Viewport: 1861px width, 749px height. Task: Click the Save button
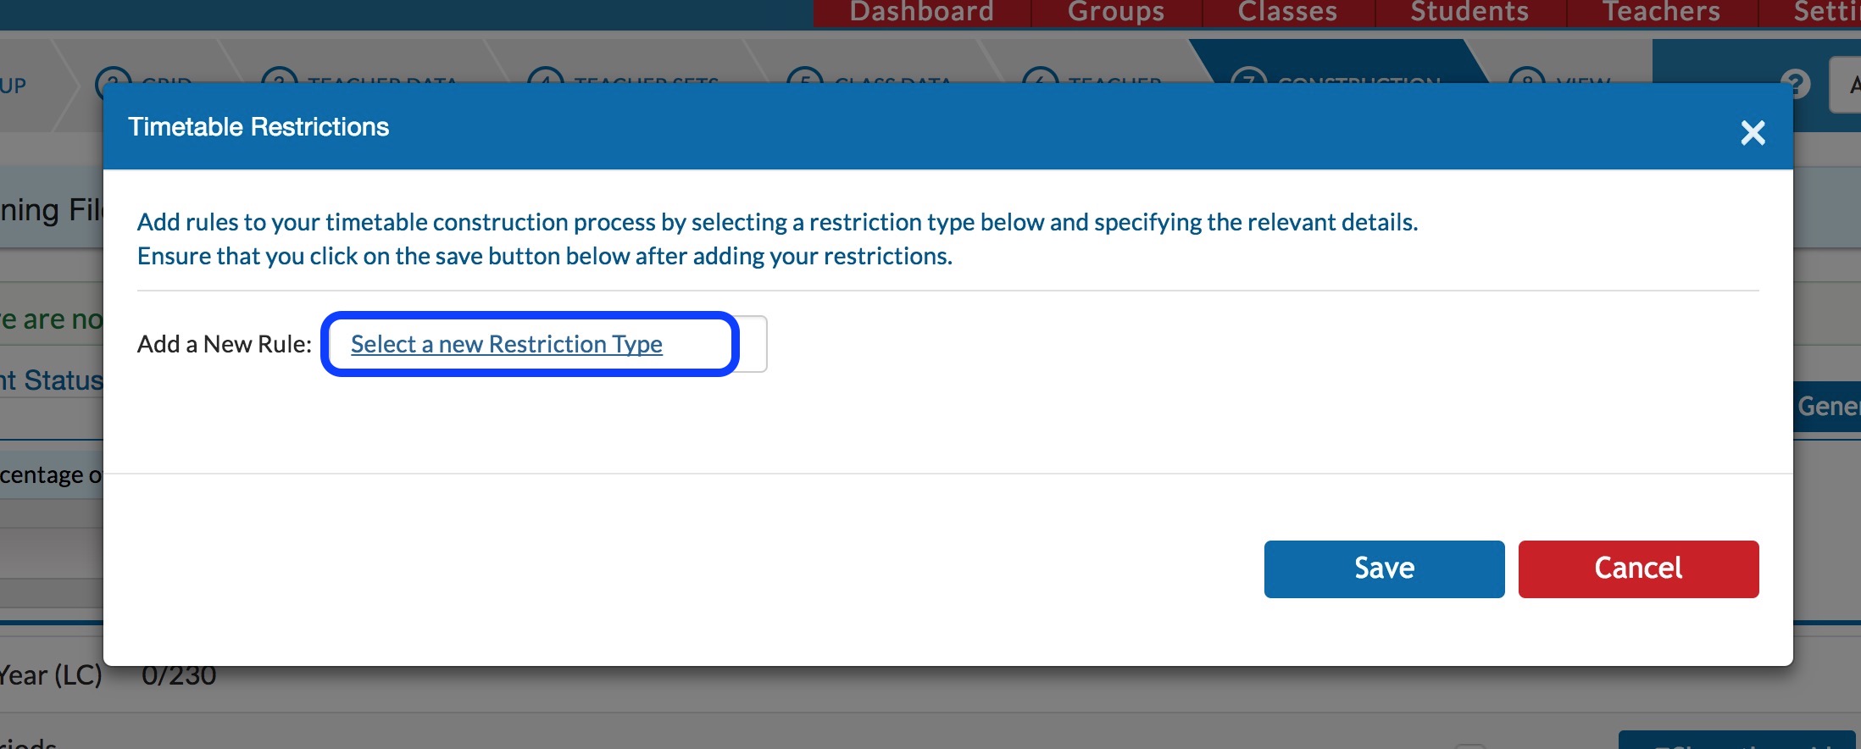point(1384,569)
